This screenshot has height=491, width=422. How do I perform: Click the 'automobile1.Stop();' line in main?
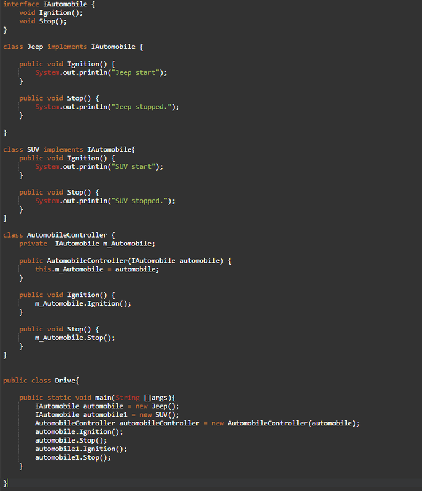pos(73,457)
